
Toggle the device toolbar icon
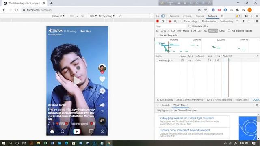coord(162,16)
